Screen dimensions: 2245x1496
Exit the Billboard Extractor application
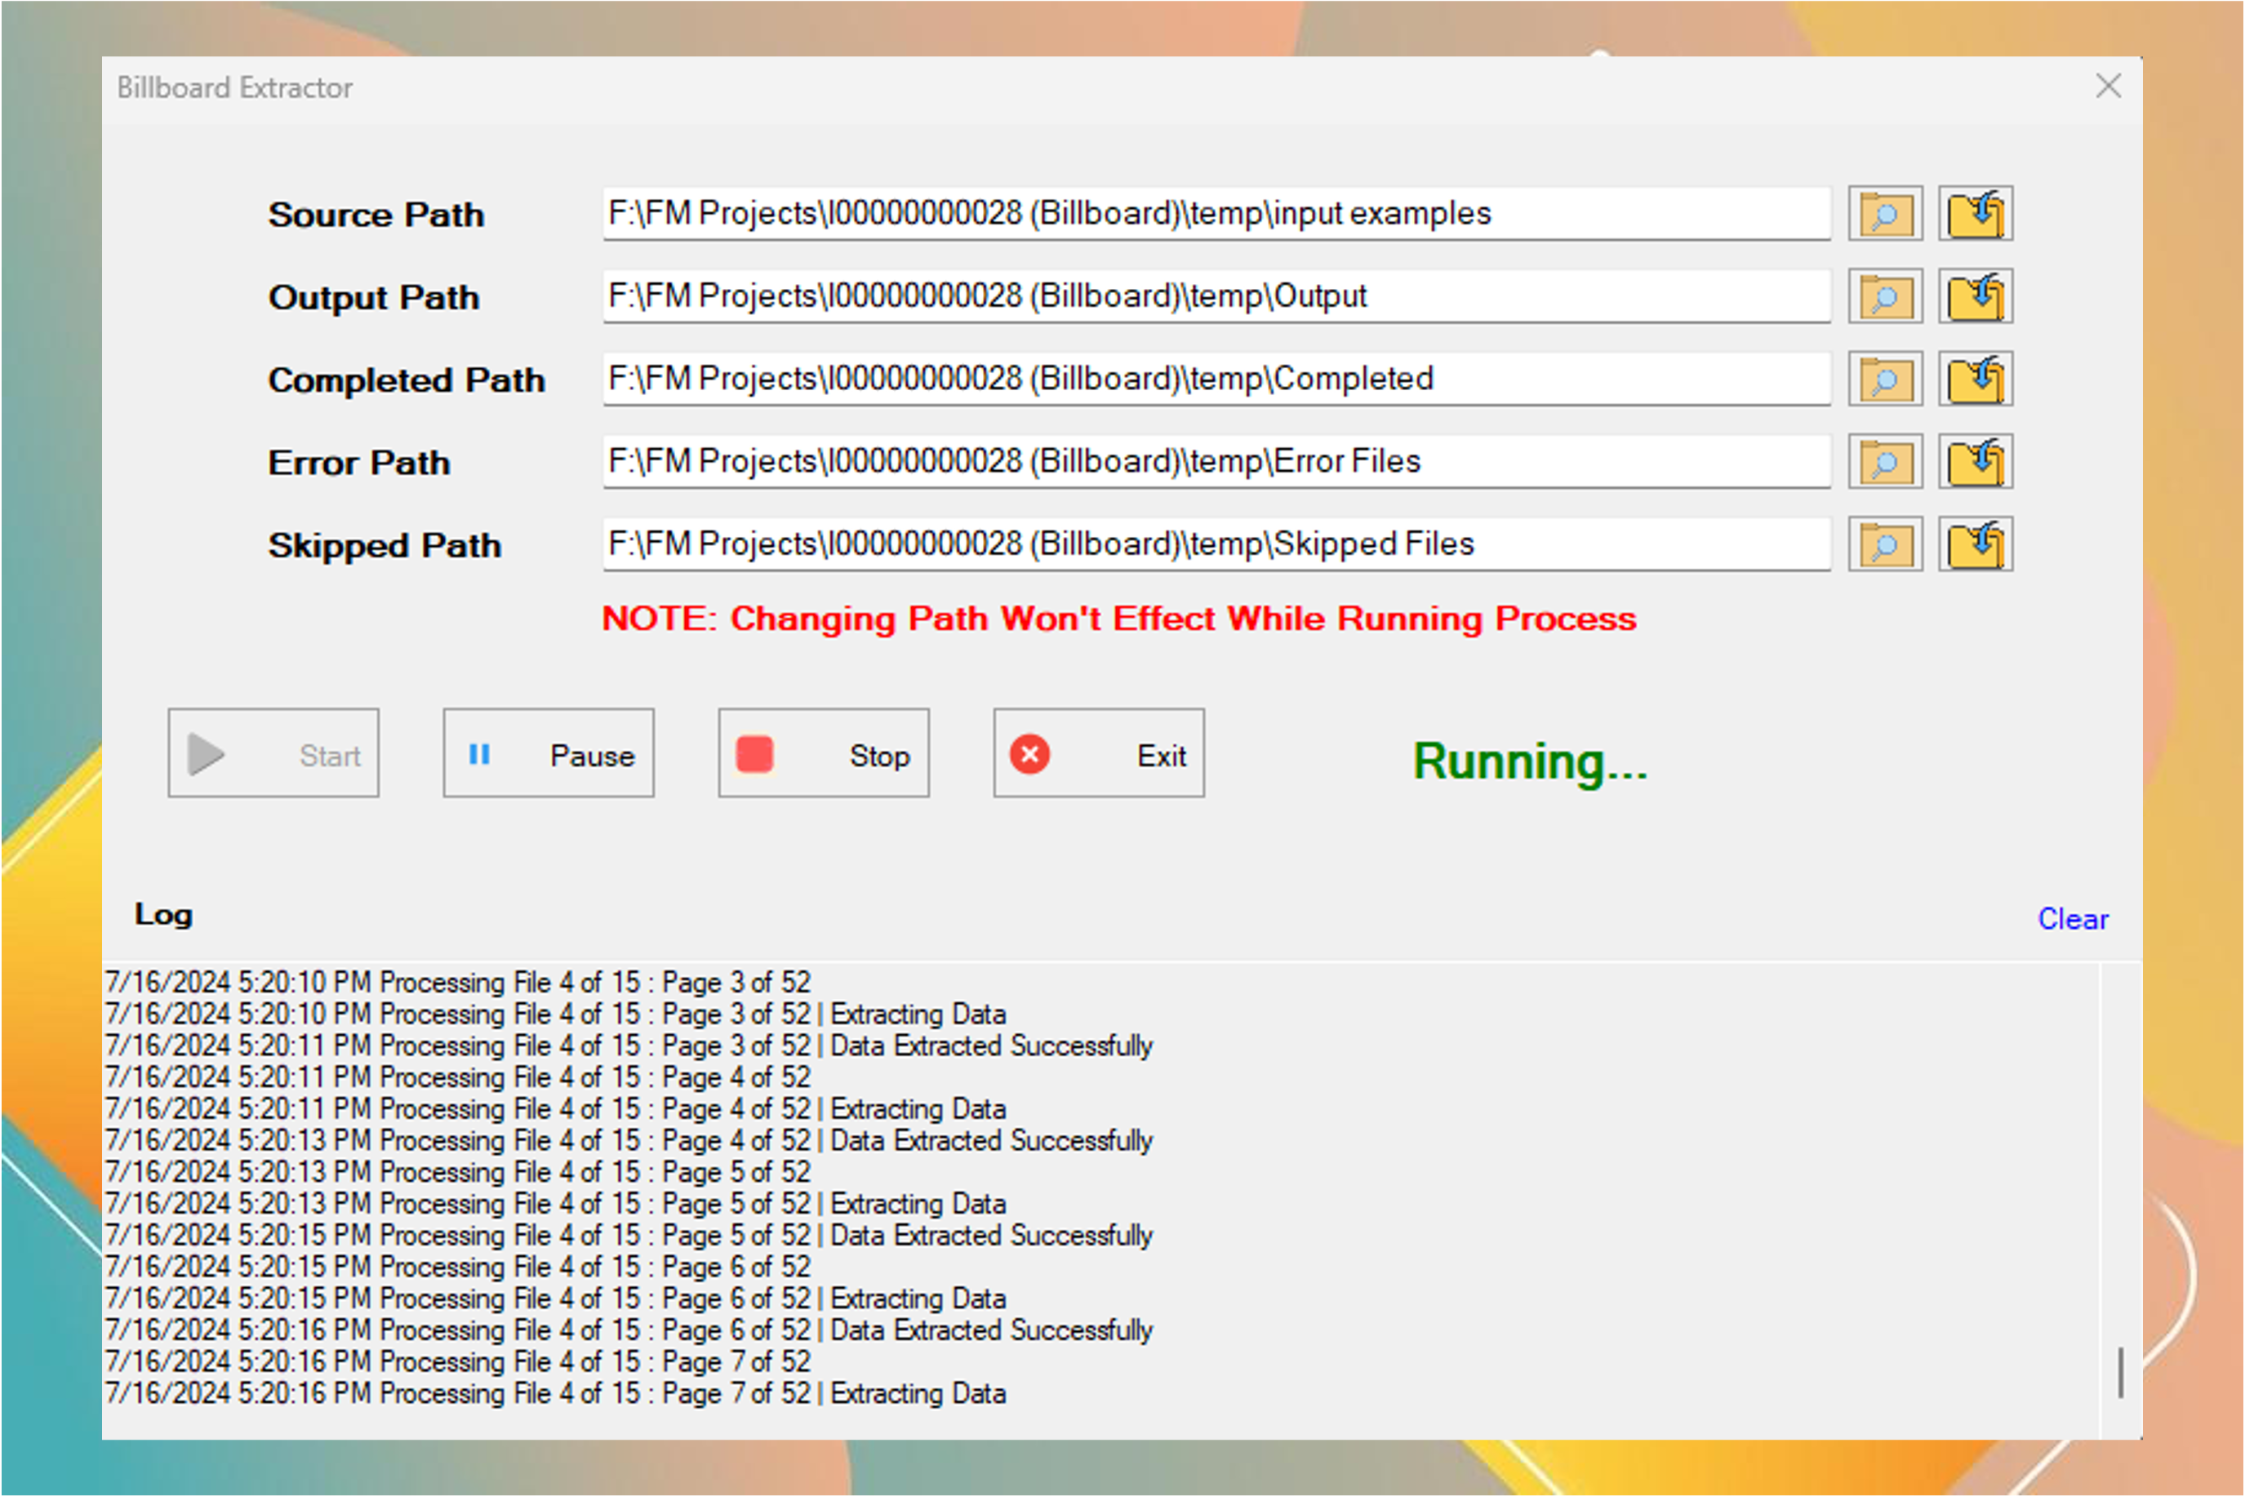(1098, 754)
